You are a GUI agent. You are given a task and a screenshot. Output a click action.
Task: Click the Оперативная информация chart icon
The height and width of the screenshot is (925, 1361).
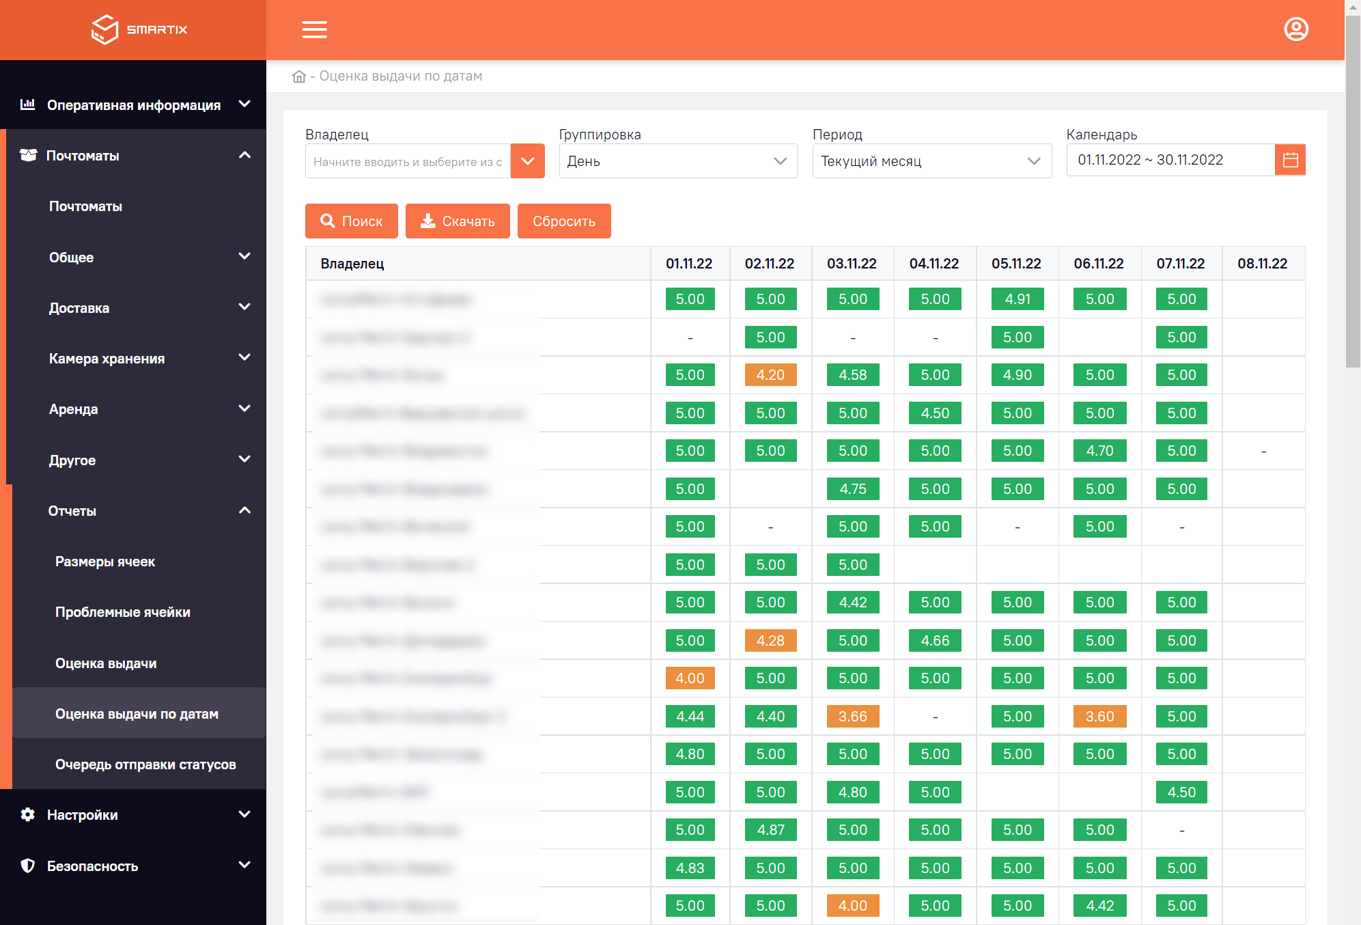pos(27,105)
